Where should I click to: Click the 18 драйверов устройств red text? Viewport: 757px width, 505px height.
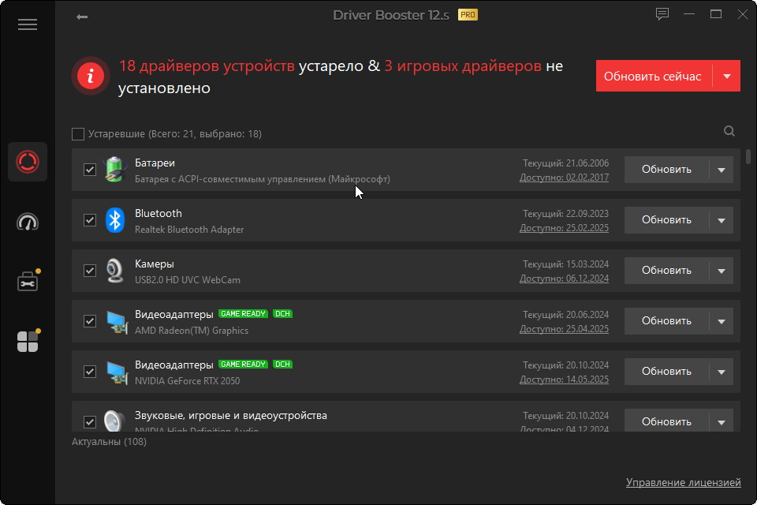point(207,65)
